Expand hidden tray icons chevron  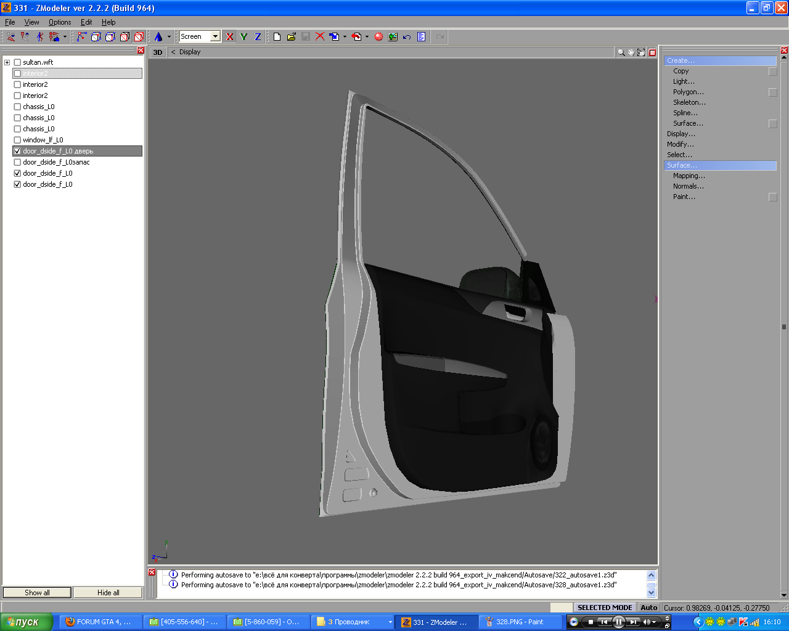698,622
